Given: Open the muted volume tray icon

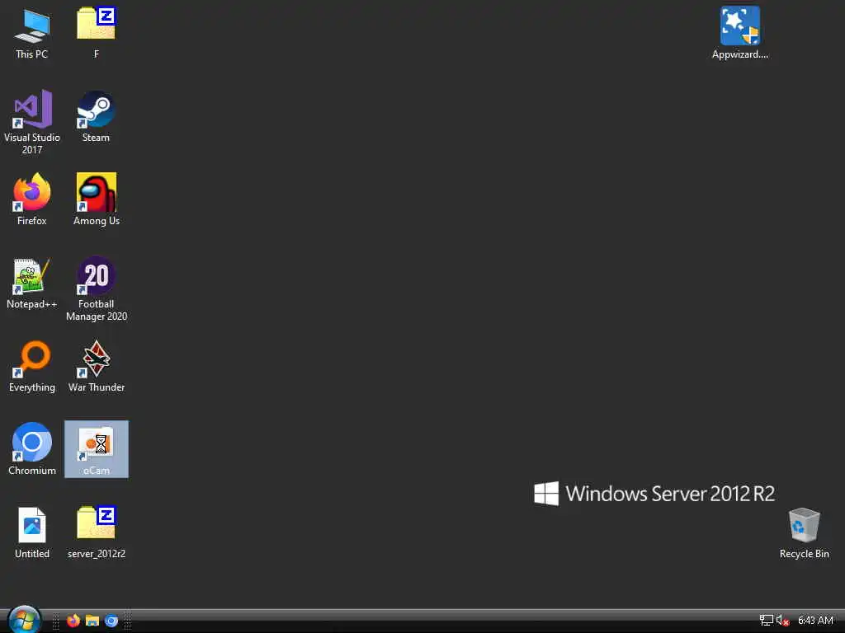Looking at the screenshot, I should pos(782,621).
